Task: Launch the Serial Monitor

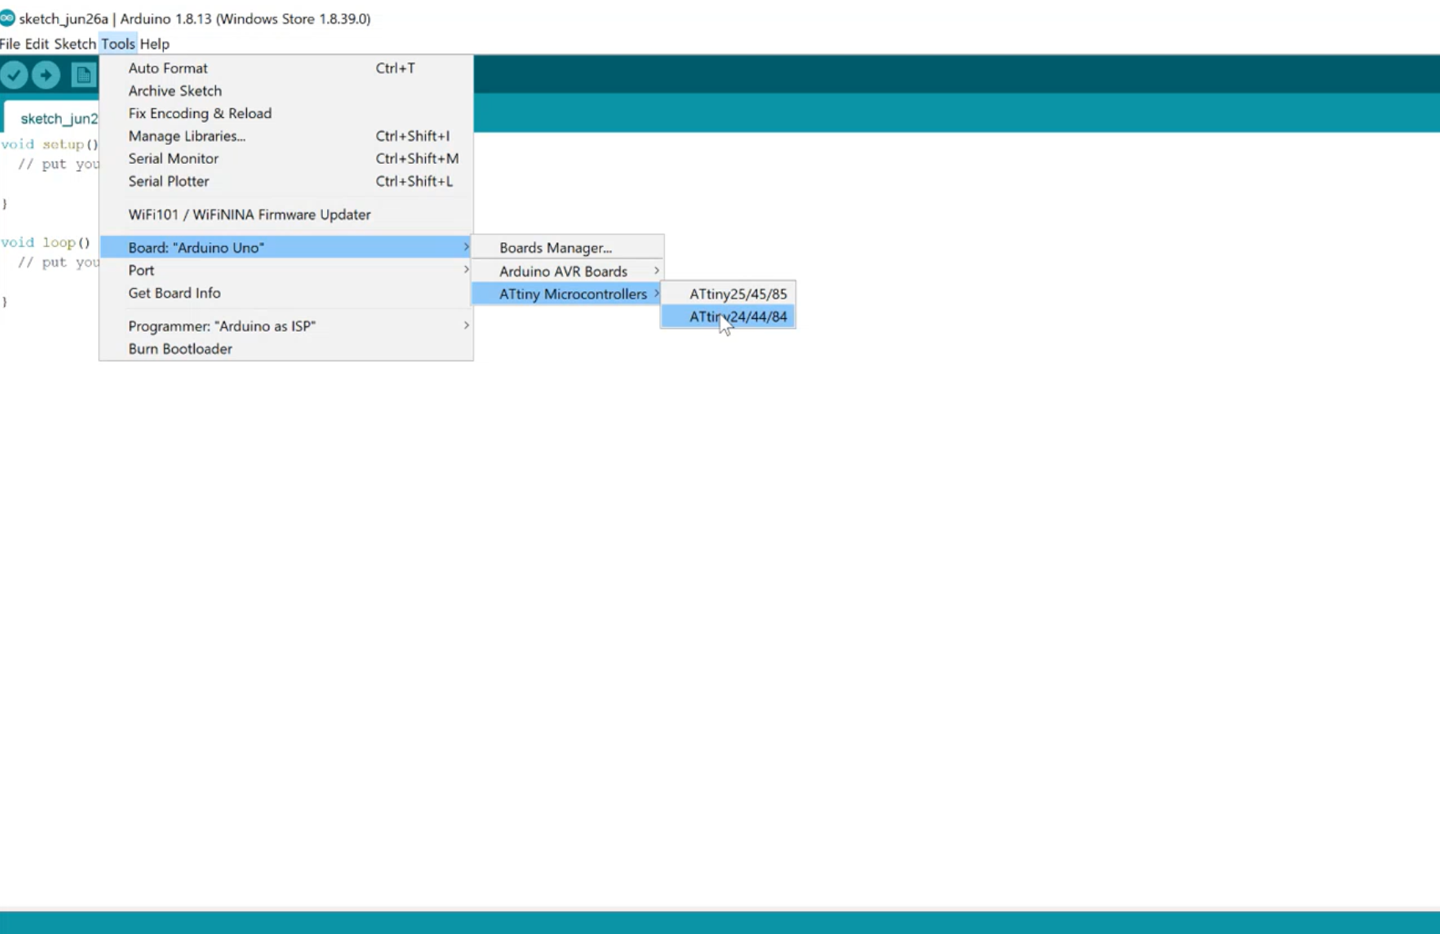Action: 286,158
